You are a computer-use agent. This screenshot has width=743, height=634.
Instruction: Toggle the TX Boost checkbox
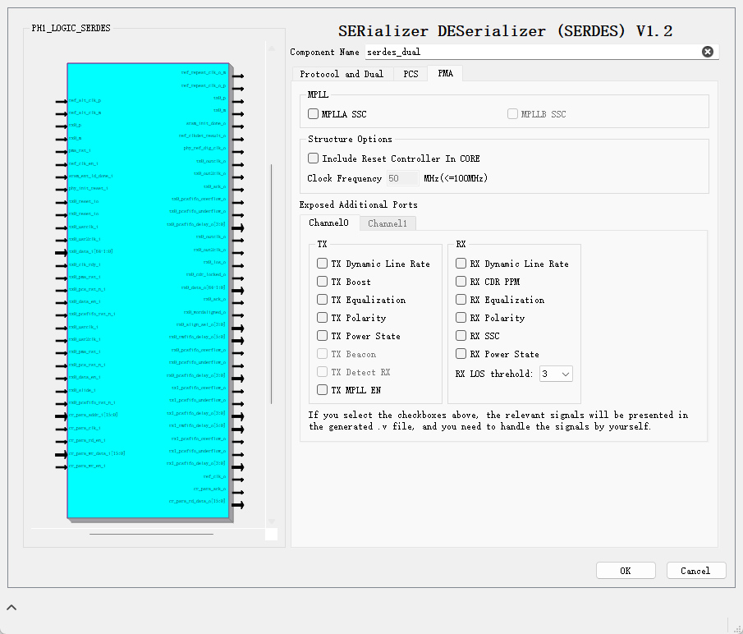coord(322,282)
